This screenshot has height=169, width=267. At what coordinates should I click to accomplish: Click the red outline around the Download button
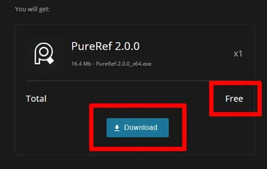[x=138, y=106]
